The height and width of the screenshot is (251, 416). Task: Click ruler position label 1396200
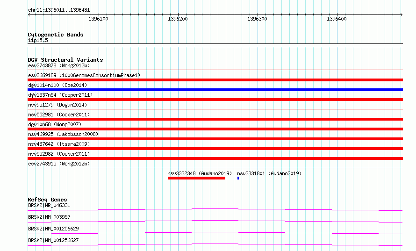coord(178,19)
